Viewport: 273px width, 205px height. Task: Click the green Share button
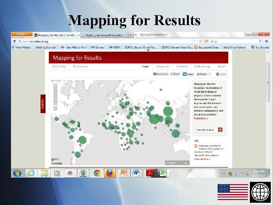[221, 74]
